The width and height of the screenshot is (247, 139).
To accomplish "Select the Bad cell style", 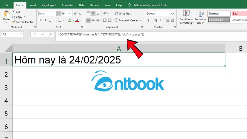I will coord(239,14).
